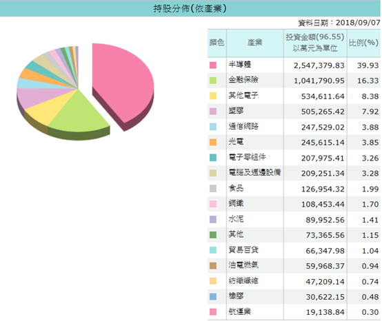Image resolution: width=382 pixels, height=321 pixels.
Task: Click the brown swatch for 油電燃氣
Action: point(213,266)
